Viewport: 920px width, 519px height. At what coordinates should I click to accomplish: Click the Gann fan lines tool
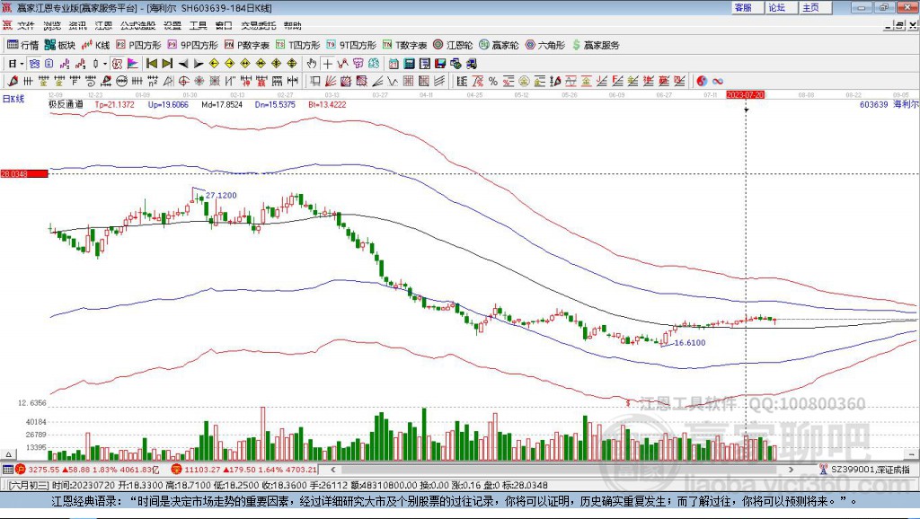pos(331,81)
